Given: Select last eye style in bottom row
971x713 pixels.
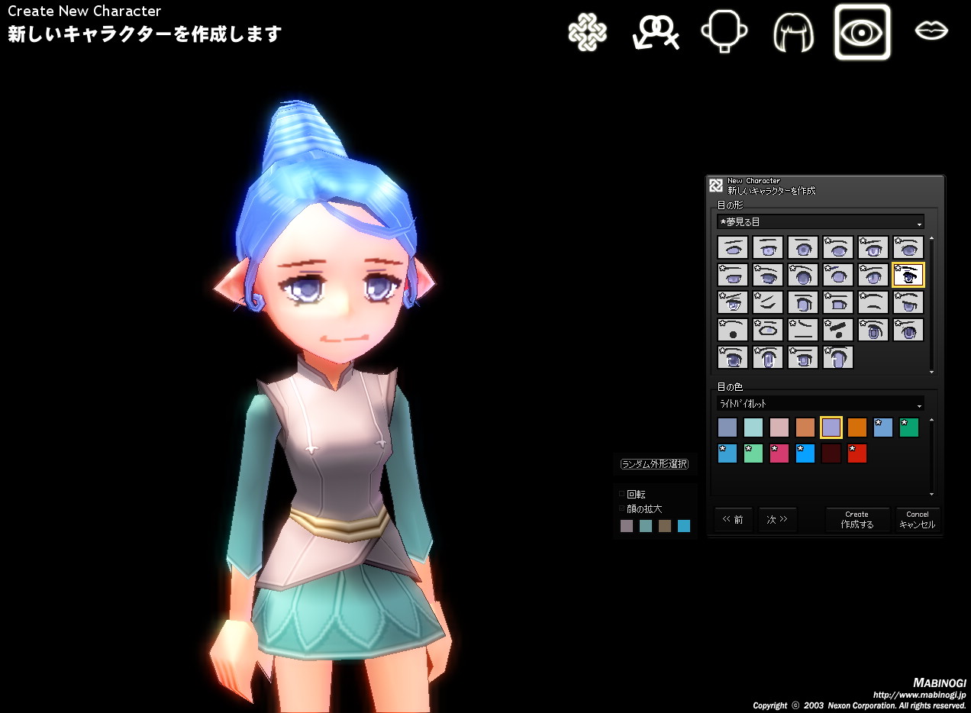Looking at the screenshot, I should click(838, 357).
